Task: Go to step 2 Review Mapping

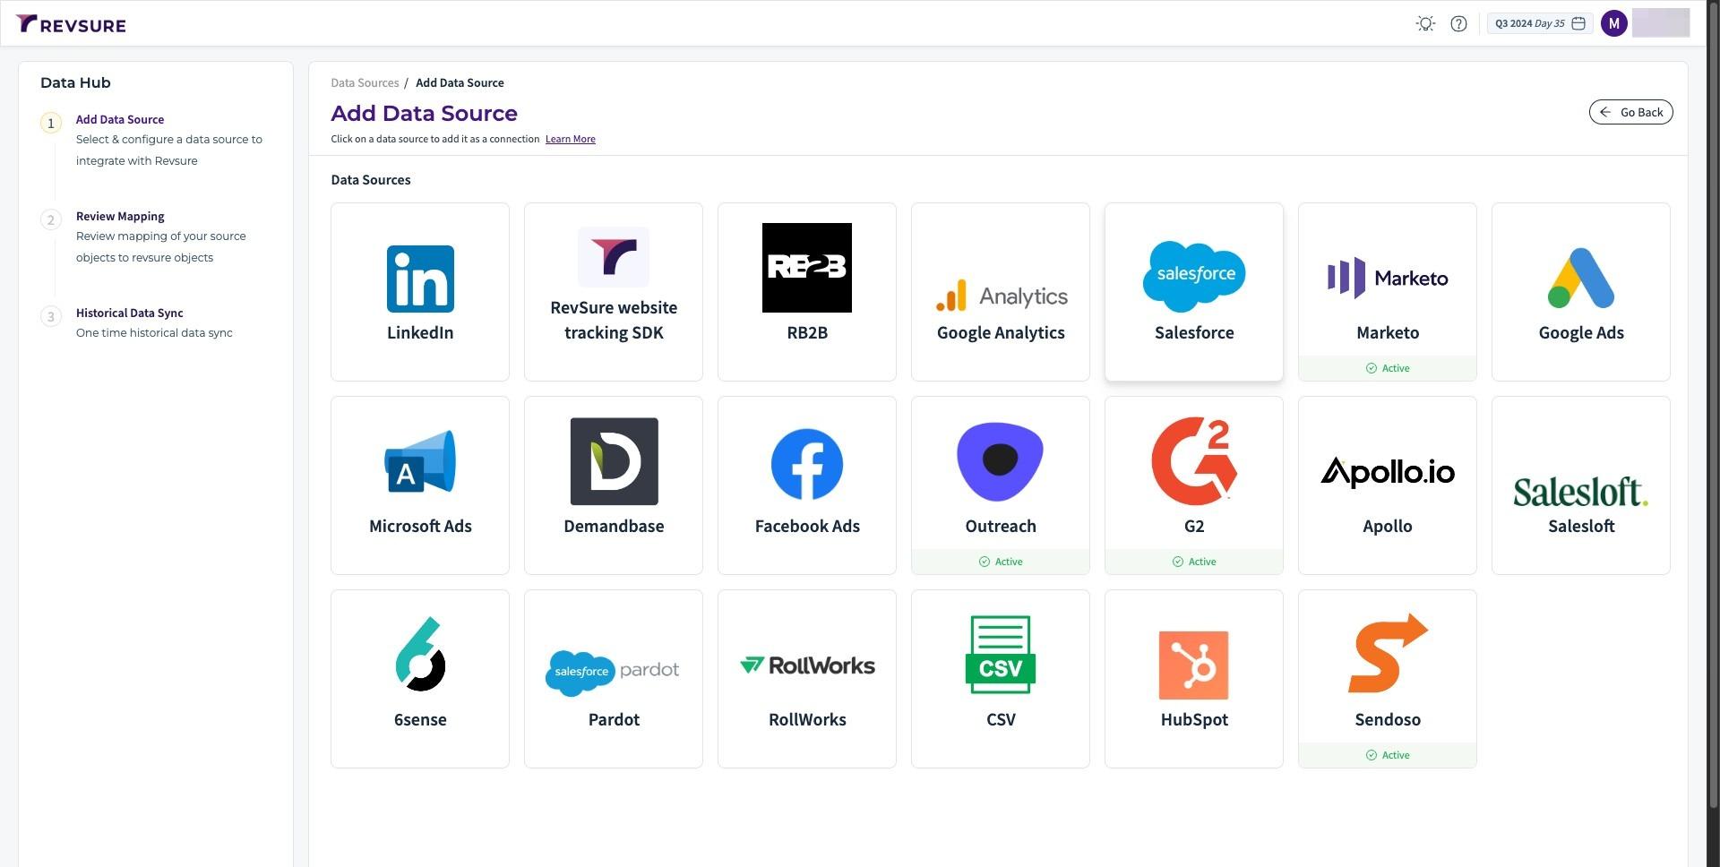Action: click(x=120, y=216)
